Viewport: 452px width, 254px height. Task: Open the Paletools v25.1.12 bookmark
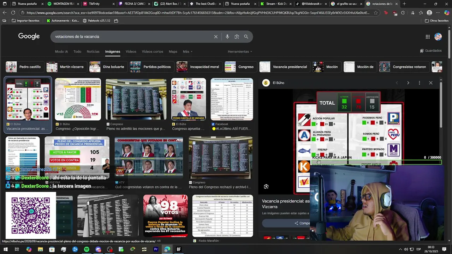pos(96,21)
